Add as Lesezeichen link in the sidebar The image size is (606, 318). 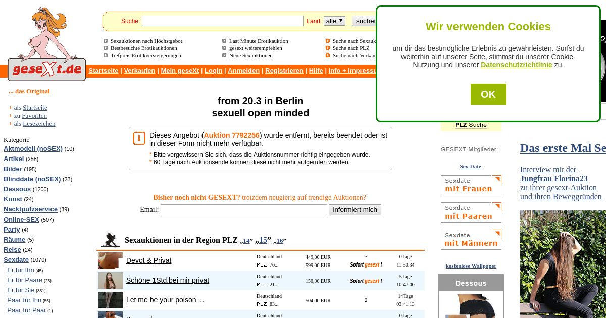point(39,124)
